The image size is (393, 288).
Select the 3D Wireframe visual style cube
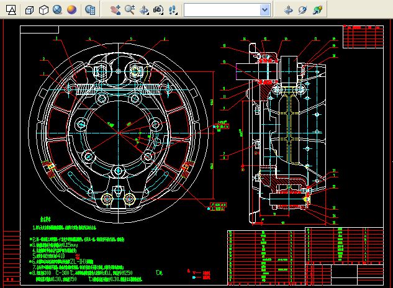coord(29,10)
